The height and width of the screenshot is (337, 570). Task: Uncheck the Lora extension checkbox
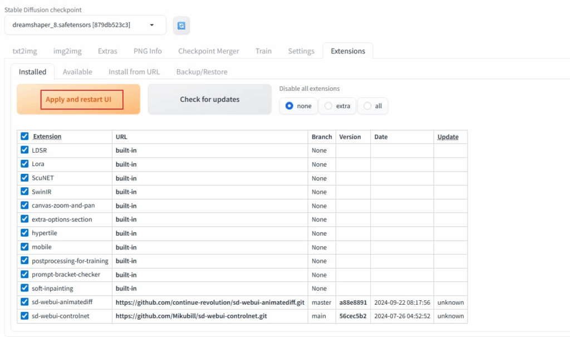click(x=24, y=164)
